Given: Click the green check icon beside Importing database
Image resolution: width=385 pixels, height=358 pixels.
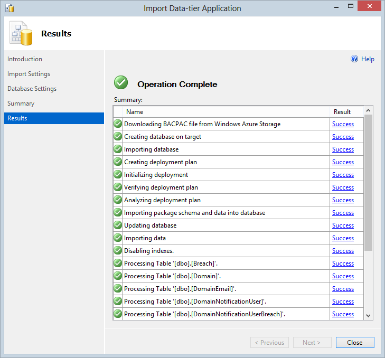Looking at the screenshot, I should (x=118, y=149).
